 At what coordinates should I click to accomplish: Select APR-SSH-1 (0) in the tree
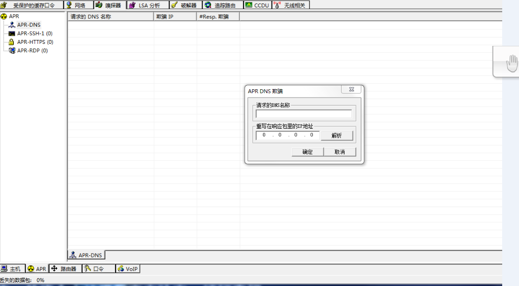35,34
